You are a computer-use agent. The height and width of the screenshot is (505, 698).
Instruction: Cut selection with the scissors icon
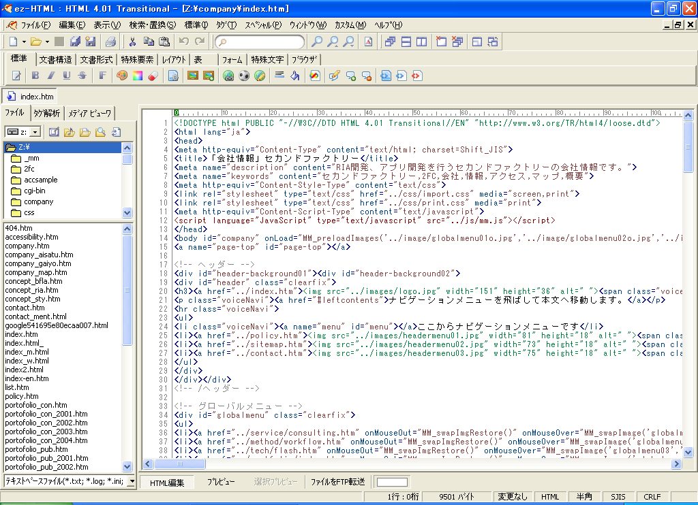[132, 42]
